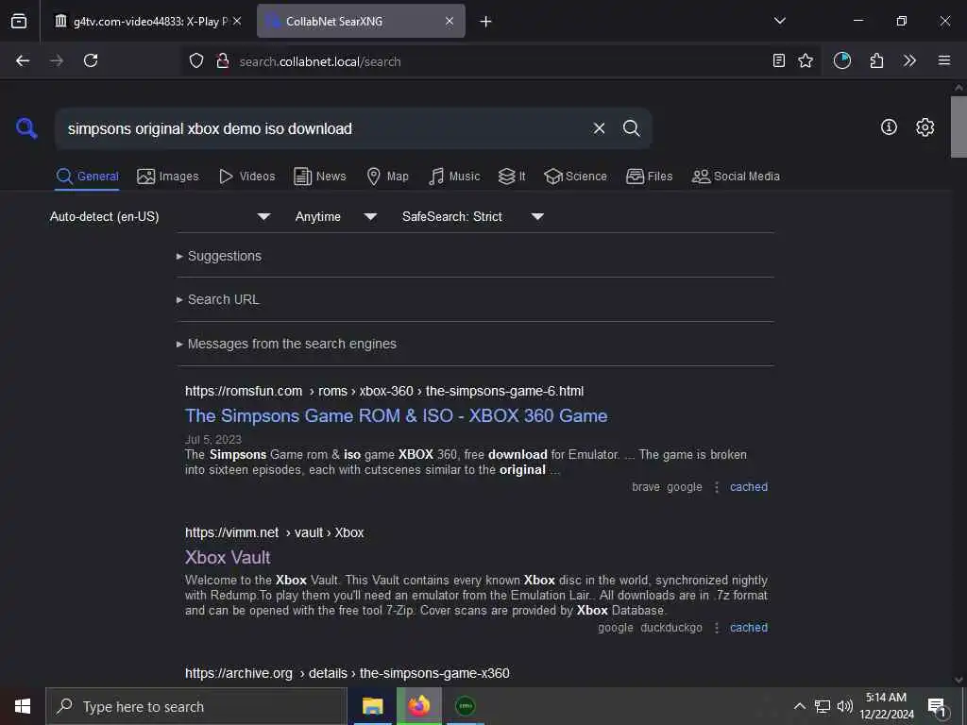Click the archive.org details URL
Screen dimensions: 967x725
click(x=348, y=673)
